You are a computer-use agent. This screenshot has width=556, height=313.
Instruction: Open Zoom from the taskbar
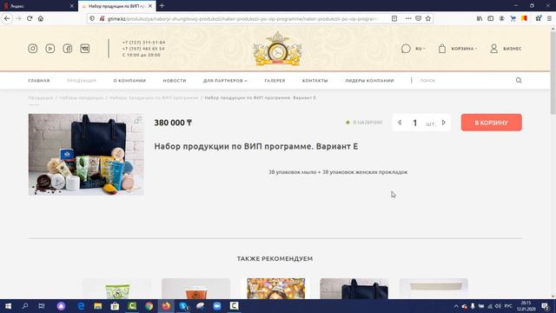coord(217,306)
